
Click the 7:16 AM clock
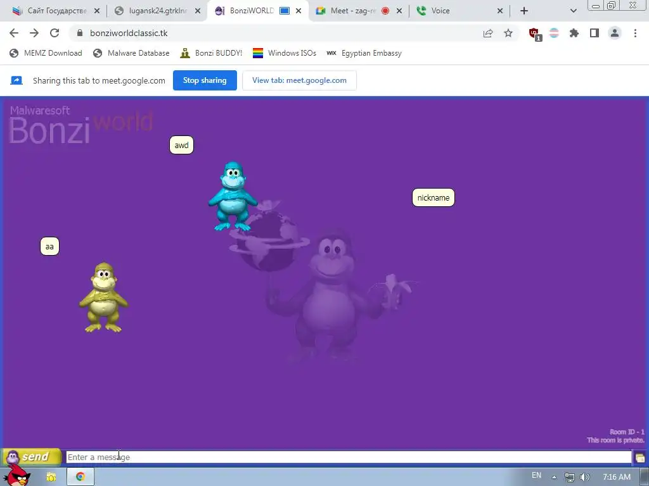617,477
